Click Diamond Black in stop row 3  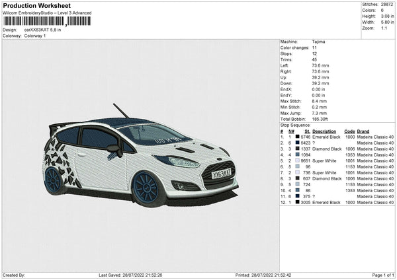click(327, 149)
